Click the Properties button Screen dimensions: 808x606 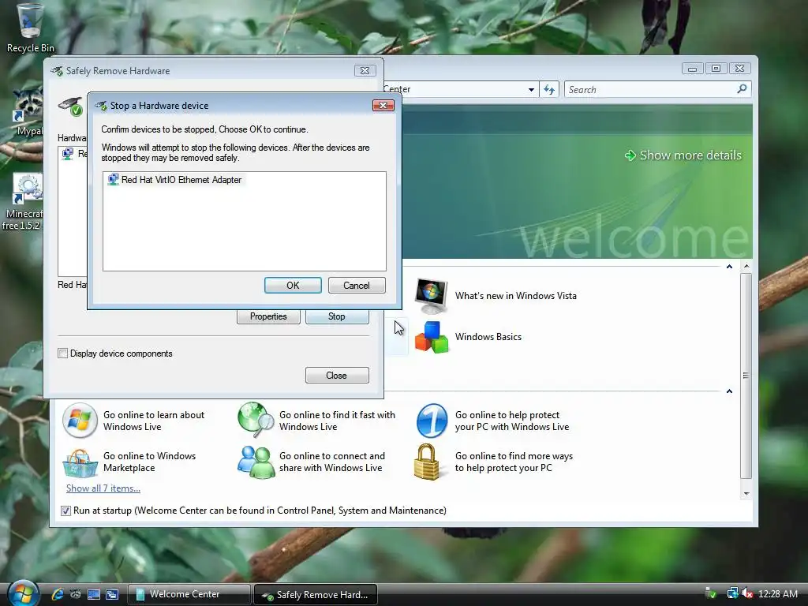[x=268, y=316]
